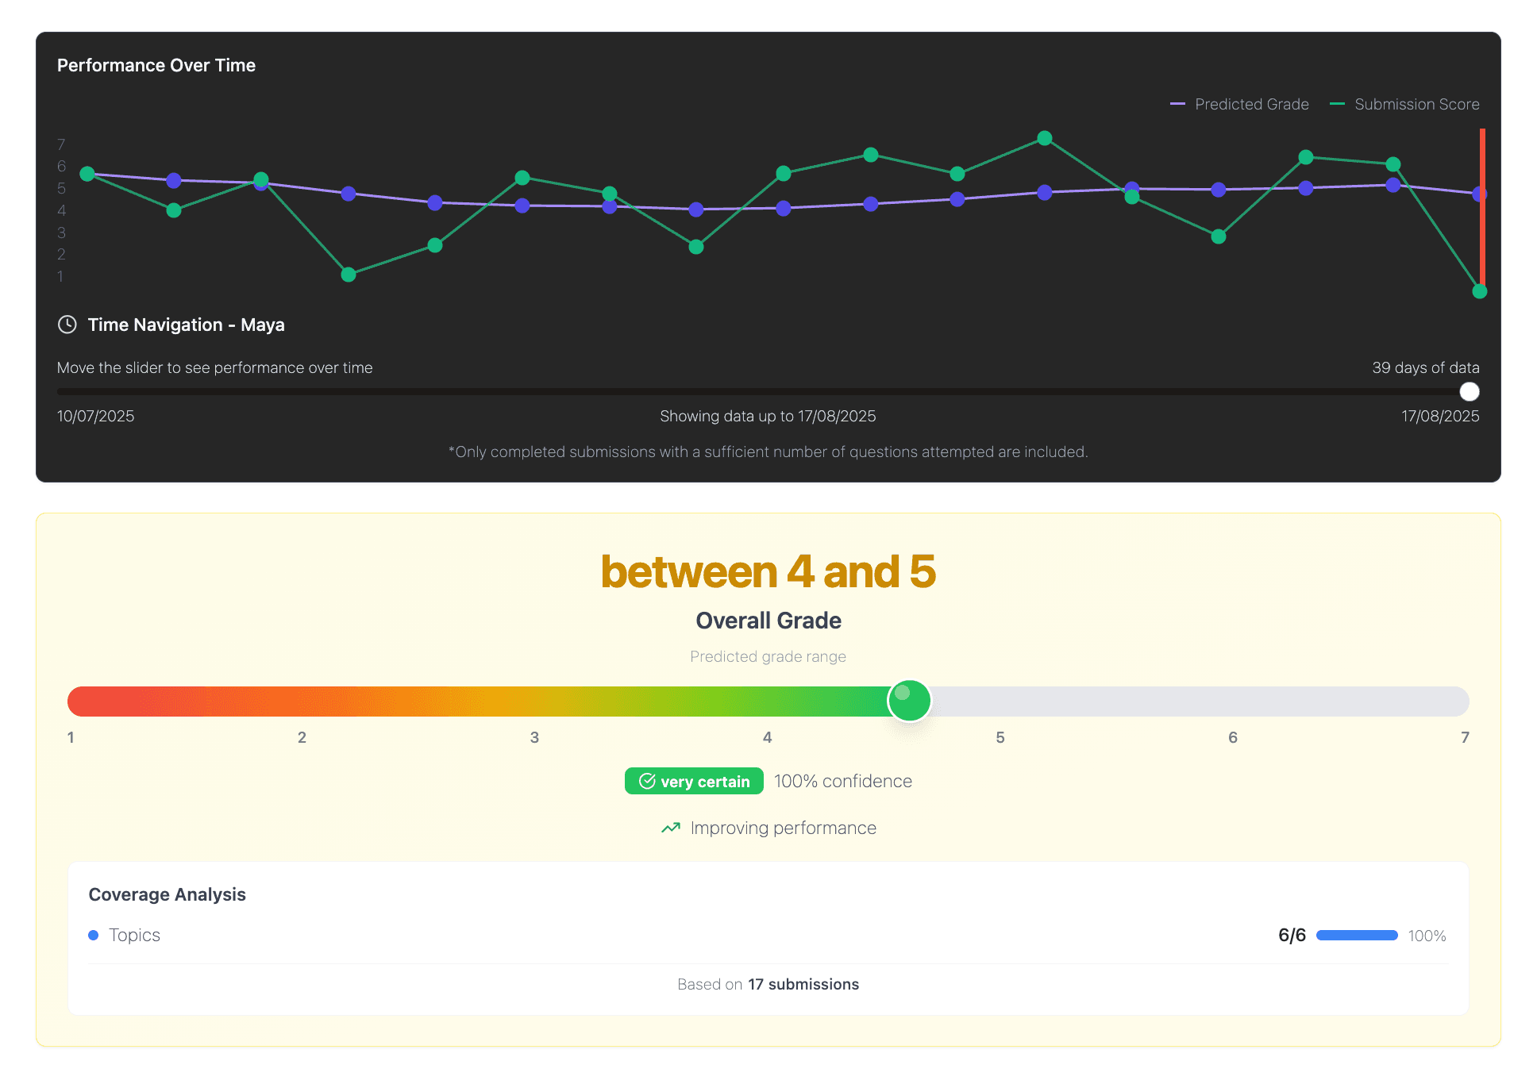Screen dimensions: 1537x1084
Task: Click the red vertical marker at the chart's right edge
Action: (x=1483, y=210)
